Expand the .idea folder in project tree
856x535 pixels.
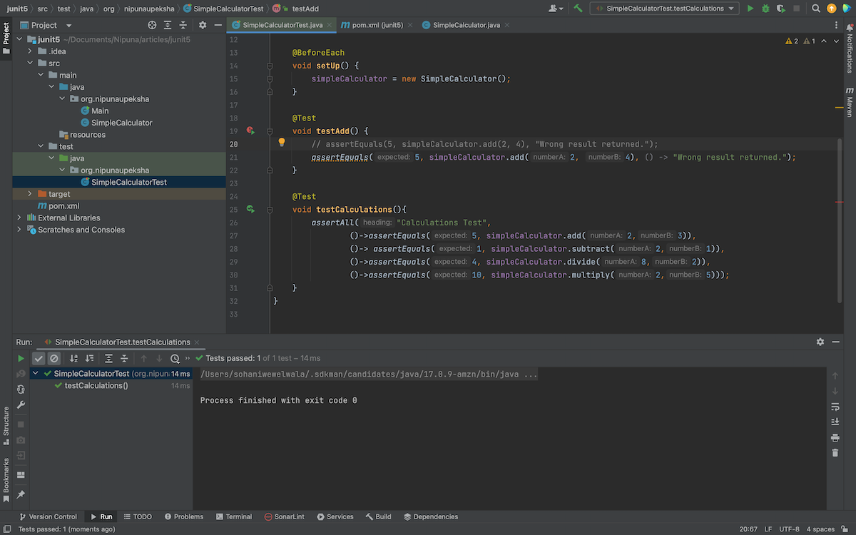coord(30,51)
